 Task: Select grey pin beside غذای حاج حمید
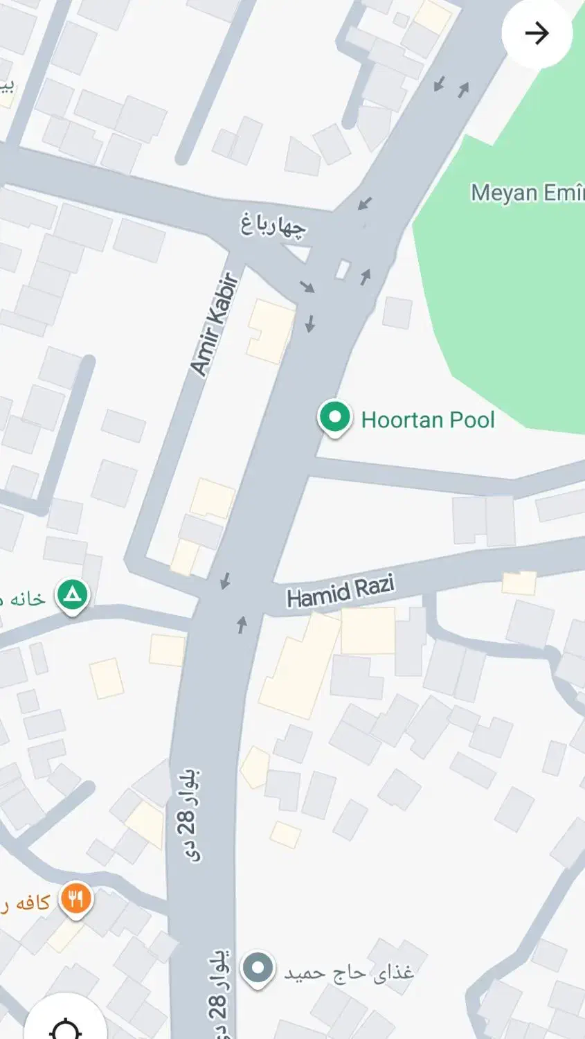(x=258, y=970)
